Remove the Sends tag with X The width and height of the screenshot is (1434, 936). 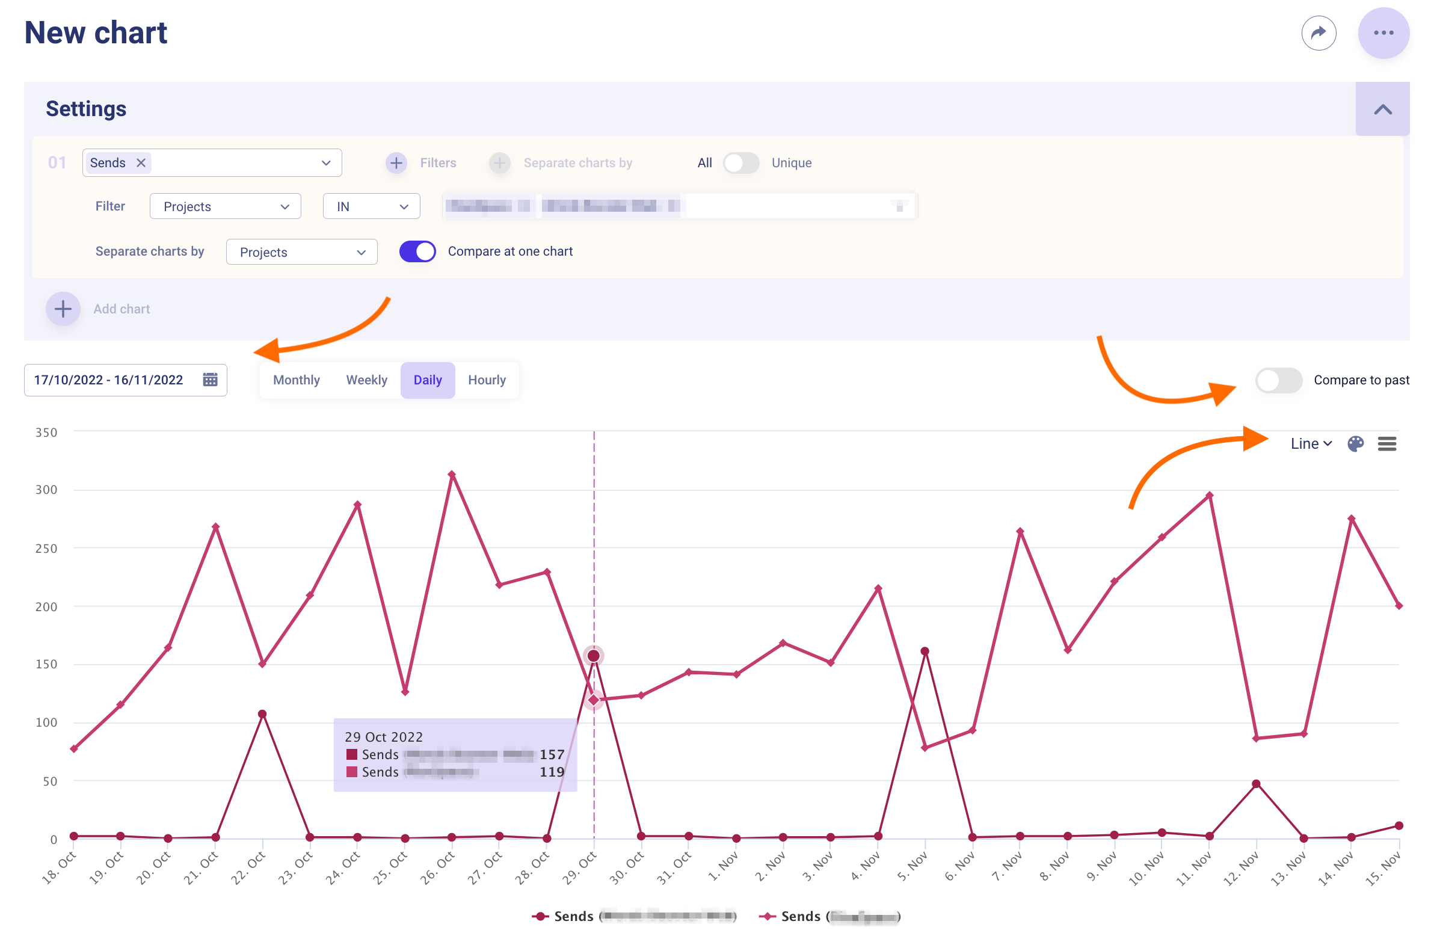pos(141,163)
